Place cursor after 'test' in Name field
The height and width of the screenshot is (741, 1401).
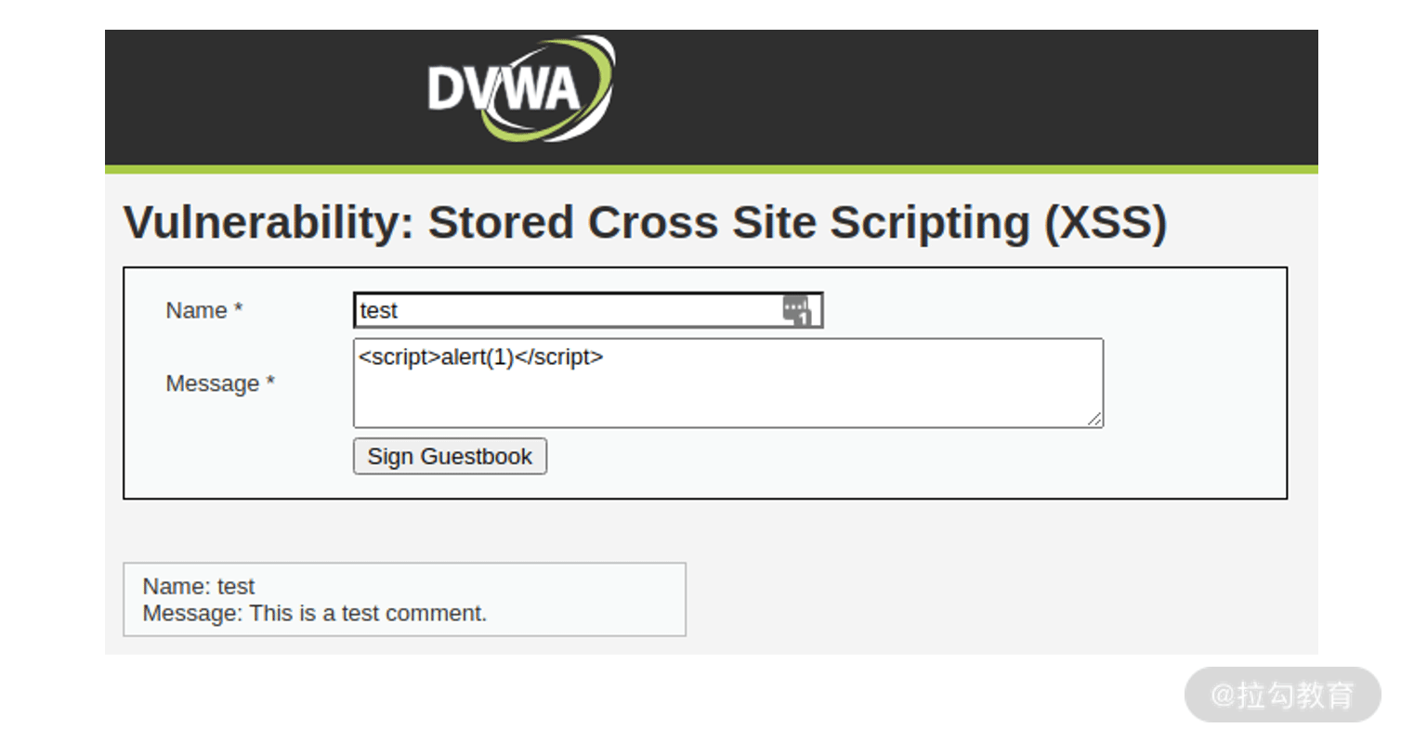point(399,310)
